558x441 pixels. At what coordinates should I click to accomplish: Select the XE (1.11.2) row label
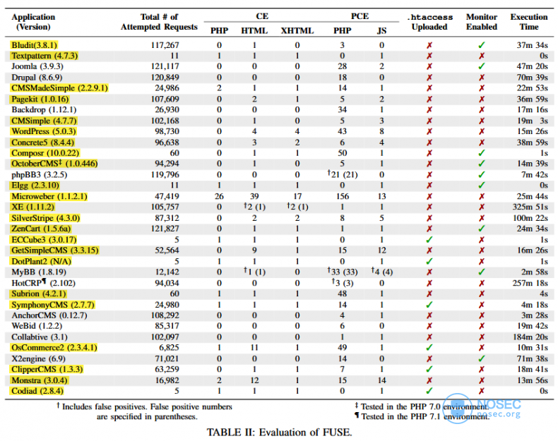(x=33, y=207)
